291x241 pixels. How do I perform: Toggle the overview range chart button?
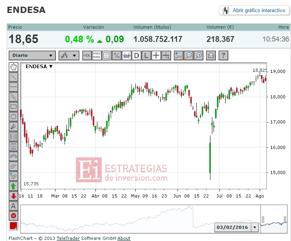[x=127, y=55]
